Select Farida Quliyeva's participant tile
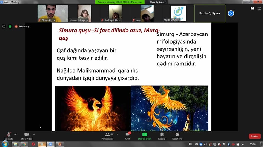This screenshot has height=147, width=263. point(210,13)
